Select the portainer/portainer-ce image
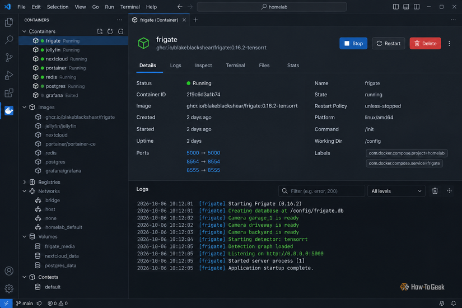This screenshot has width=462, height=308. pyautogui.click(x=73, y=144)
